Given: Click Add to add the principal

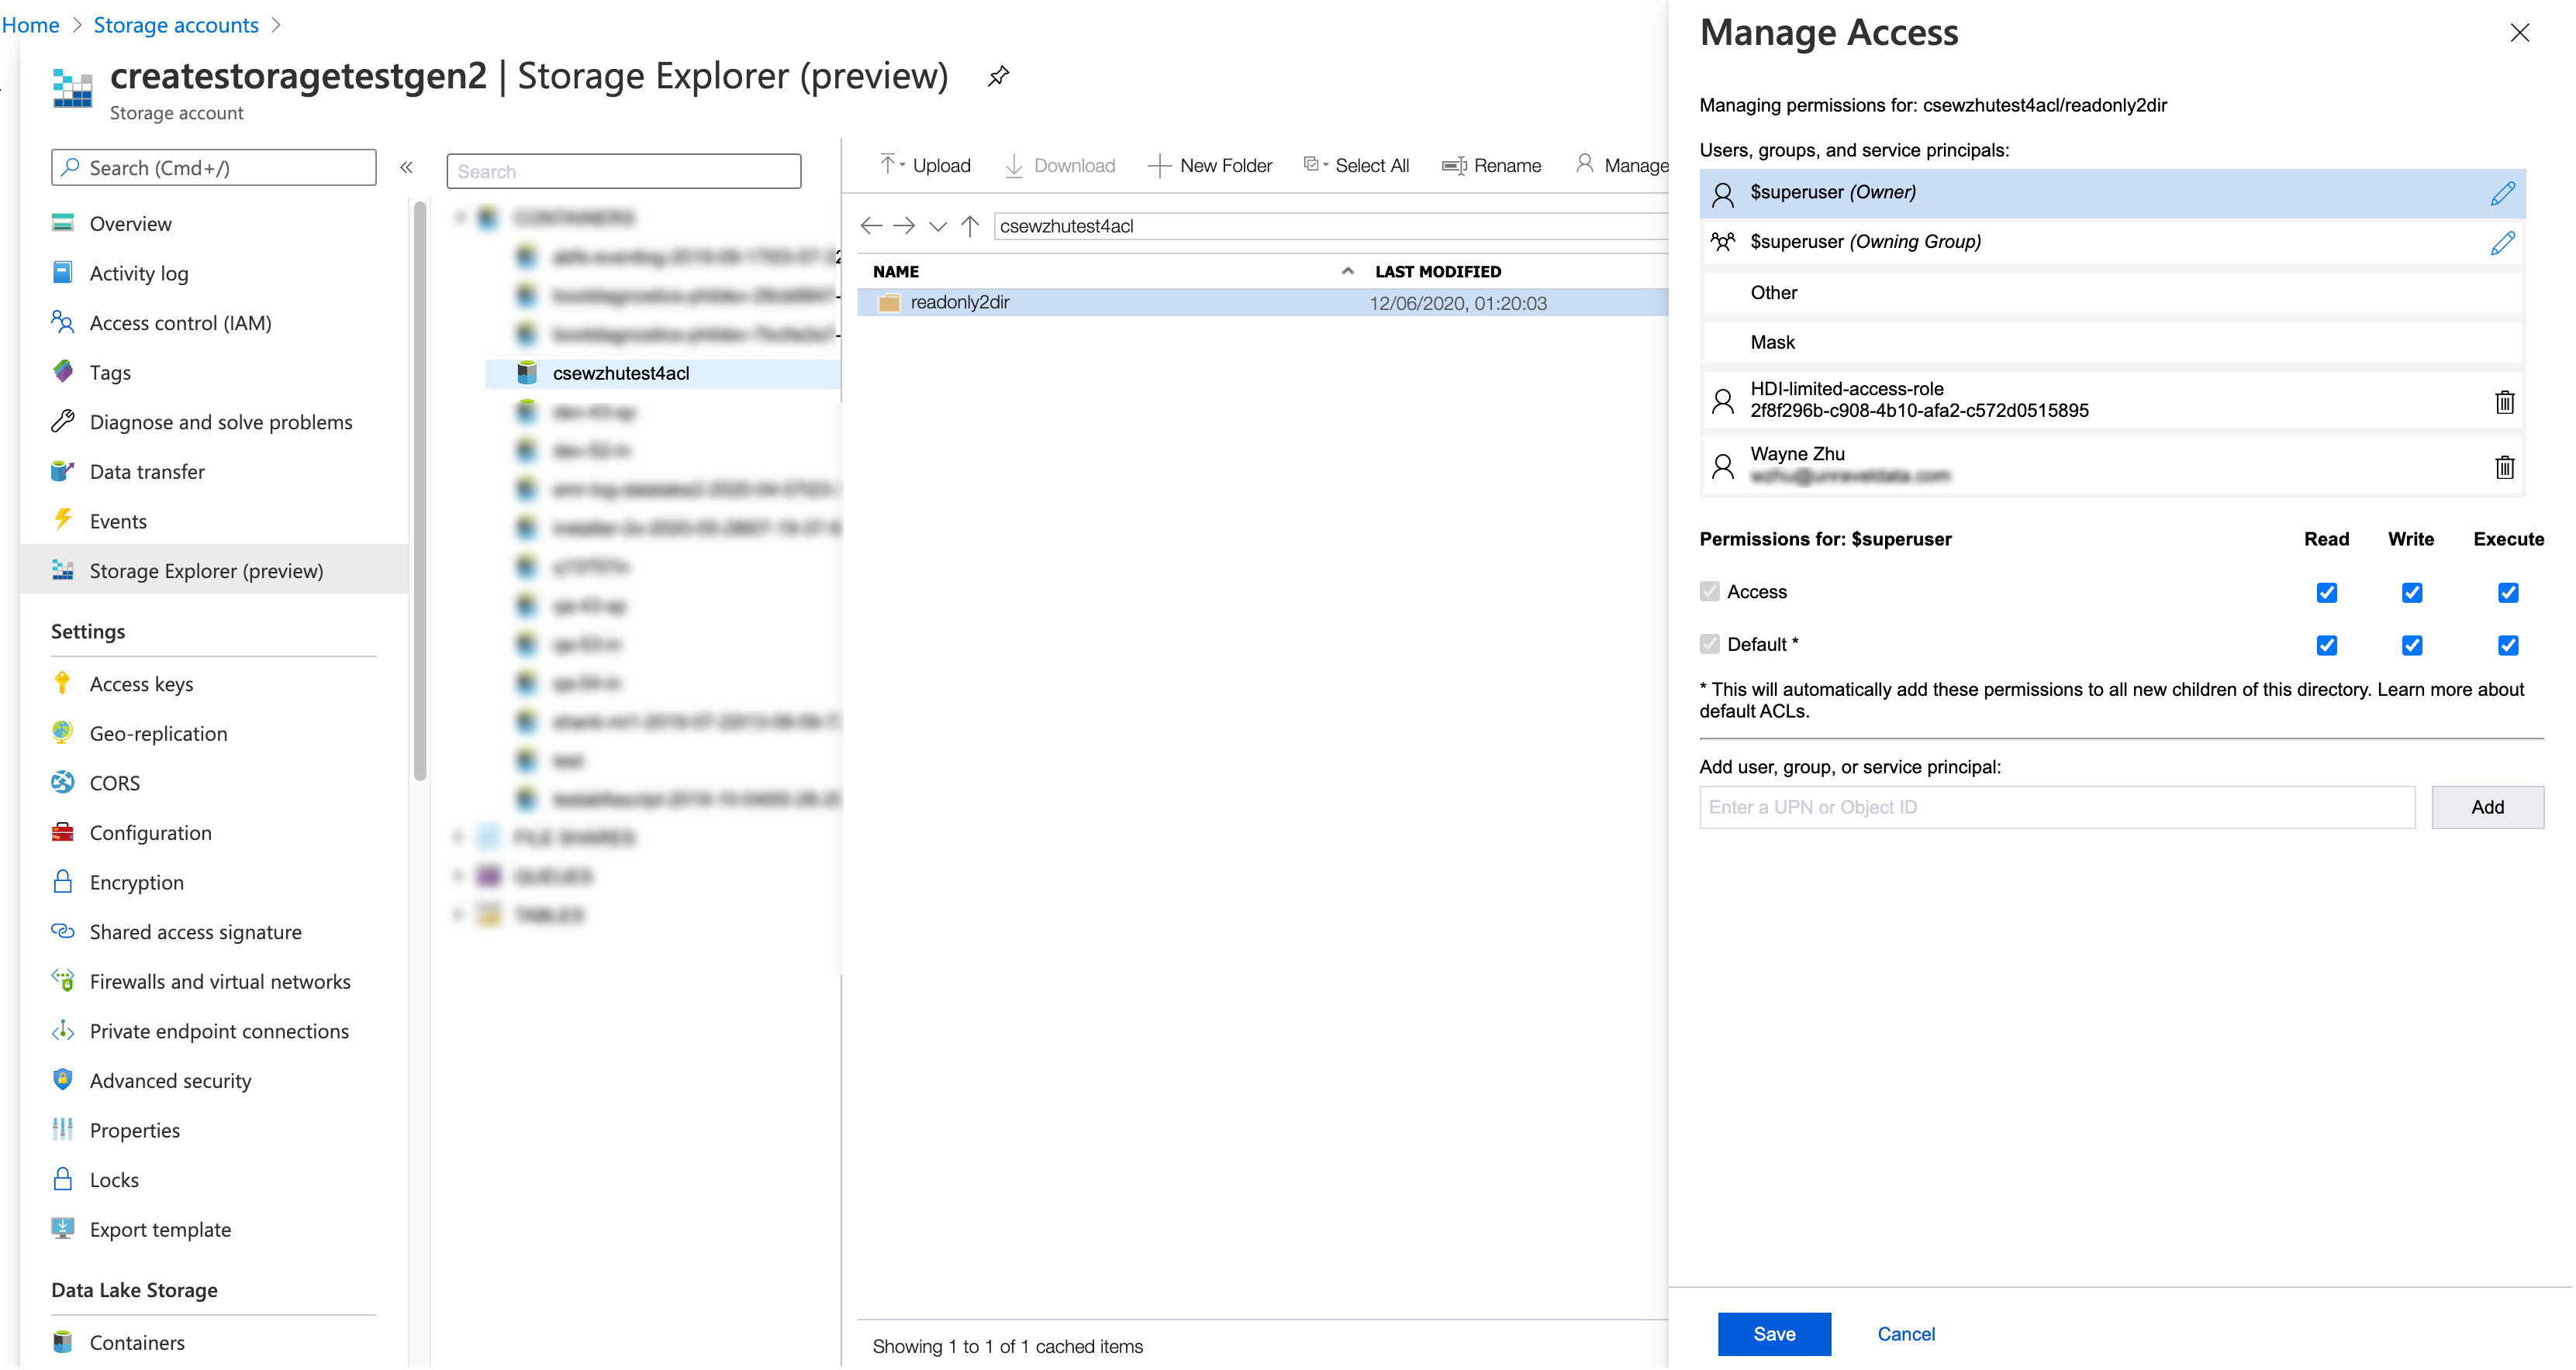Looking at the screenshot, I should tap(2487, 807).
